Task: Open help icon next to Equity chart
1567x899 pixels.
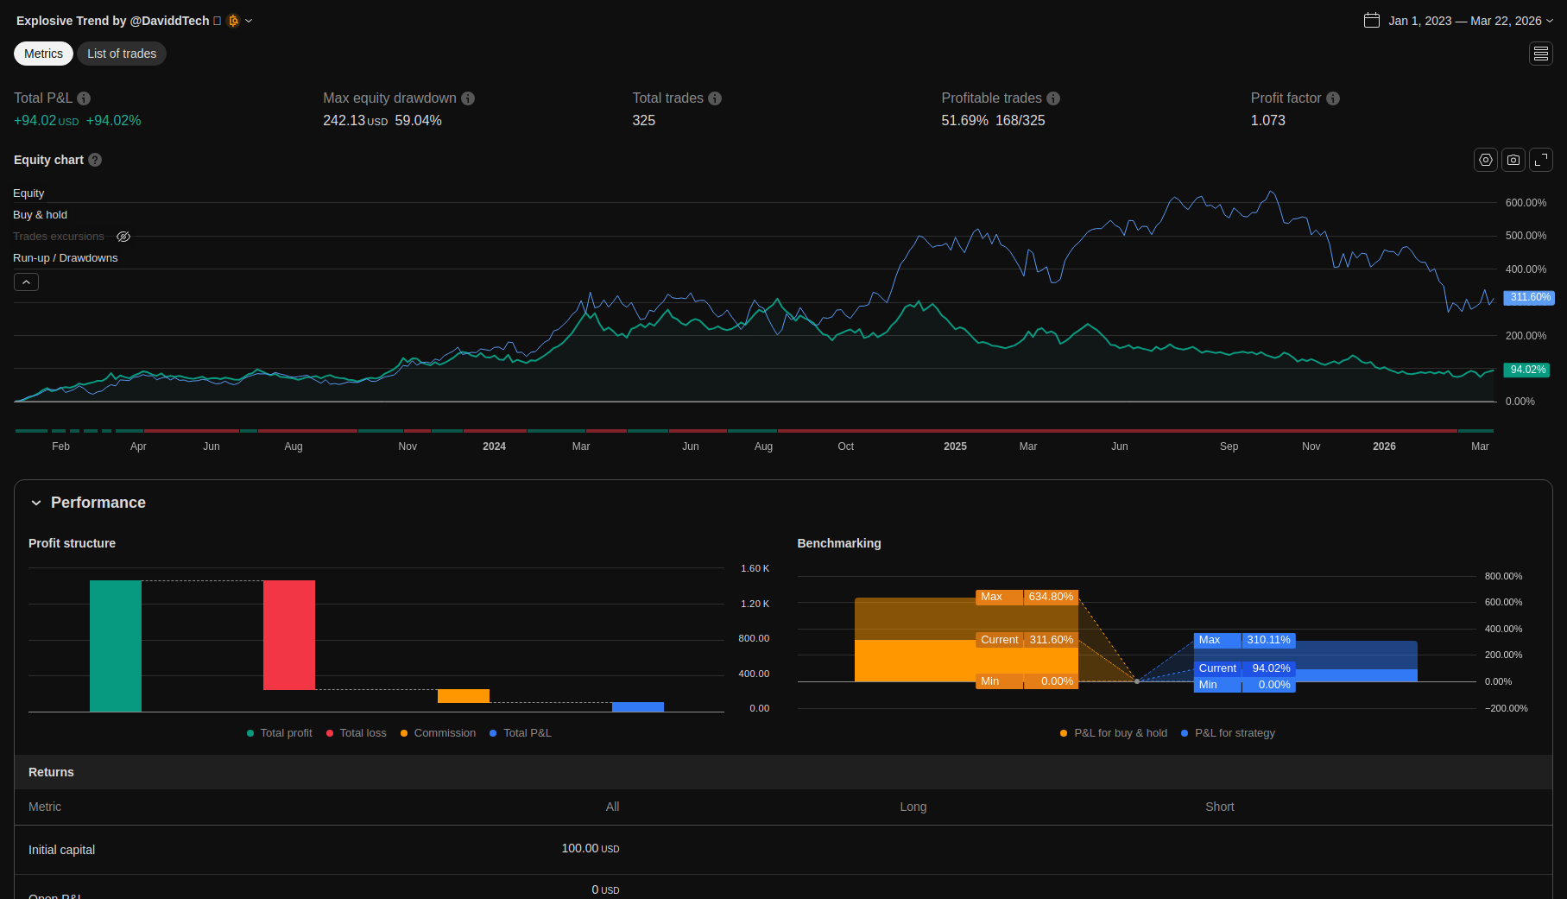Action: (x=95, y=160)
